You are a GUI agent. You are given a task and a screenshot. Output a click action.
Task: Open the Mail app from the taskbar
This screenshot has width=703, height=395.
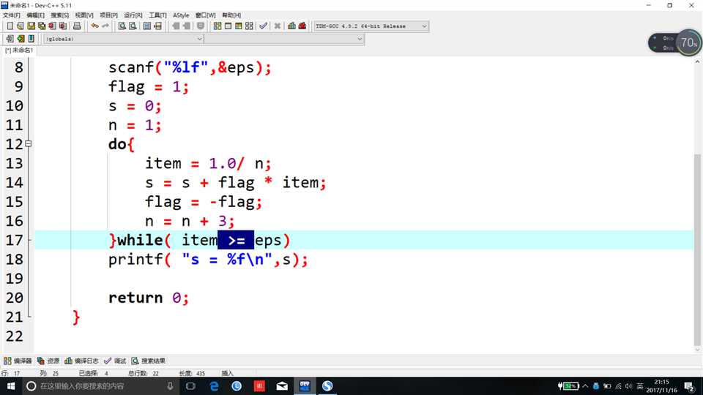coord(282,386)
